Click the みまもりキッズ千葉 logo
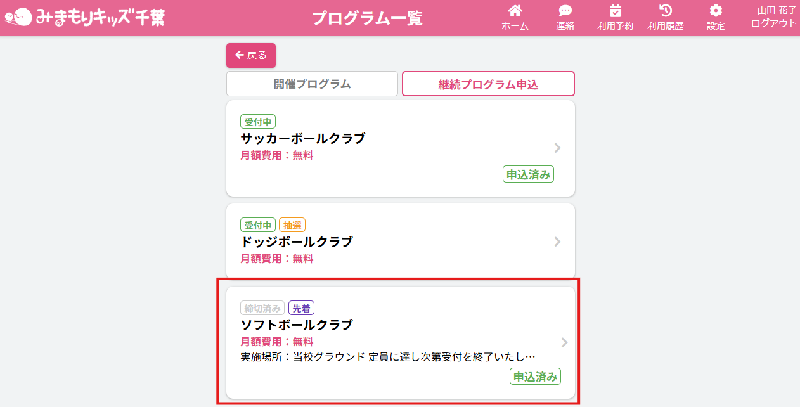Viewport: 800px width, 407px height. (85, 17)
